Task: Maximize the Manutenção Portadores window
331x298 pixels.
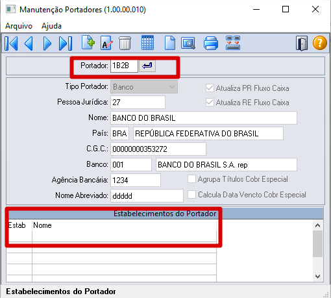Action: pyautogui.click(x=286, y=9)
